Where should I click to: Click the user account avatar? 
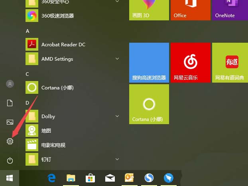click(x=10, y=84)
